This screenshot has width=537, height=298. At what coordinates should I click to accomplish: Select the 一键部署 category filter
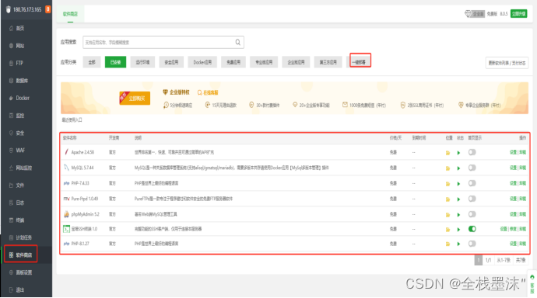tap(359, 62)
